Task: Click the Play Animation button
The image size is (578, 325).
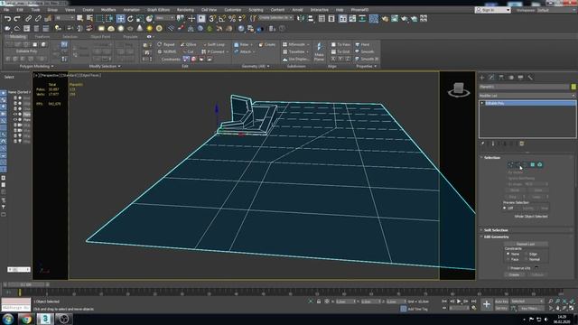Action: (459, 302)
